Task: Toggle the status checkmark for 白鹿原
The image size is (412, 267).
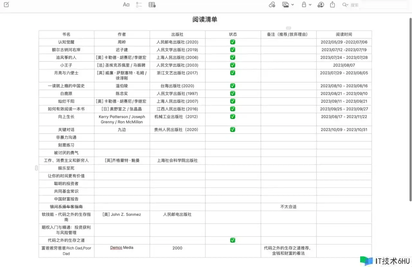Action: [x=233, y=94]
